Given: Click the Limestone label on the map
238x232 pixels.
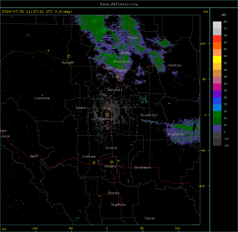Looking at the screenshot, I should click(42, 98).
